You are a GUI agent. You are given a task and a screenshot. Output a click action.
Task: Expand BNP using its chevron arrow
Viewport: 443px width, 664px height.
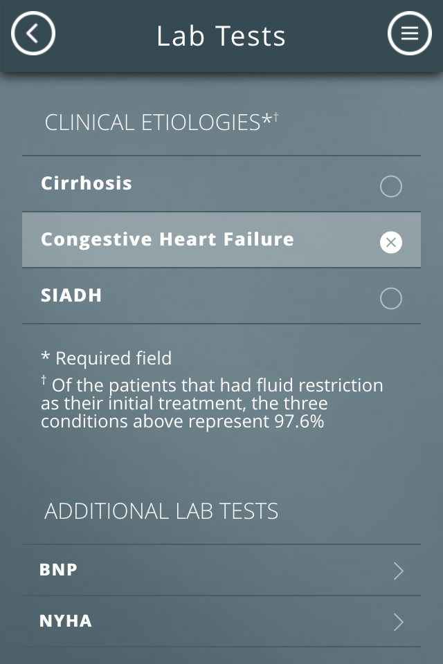[x=398, y=571]
